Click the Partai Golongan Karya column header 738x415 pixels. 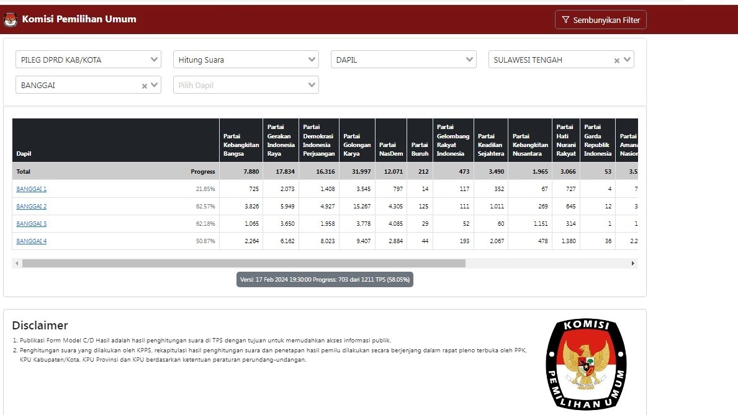coord(357,141)
